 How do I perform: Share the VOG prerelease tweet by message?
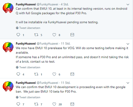click(x=72, y=74)
